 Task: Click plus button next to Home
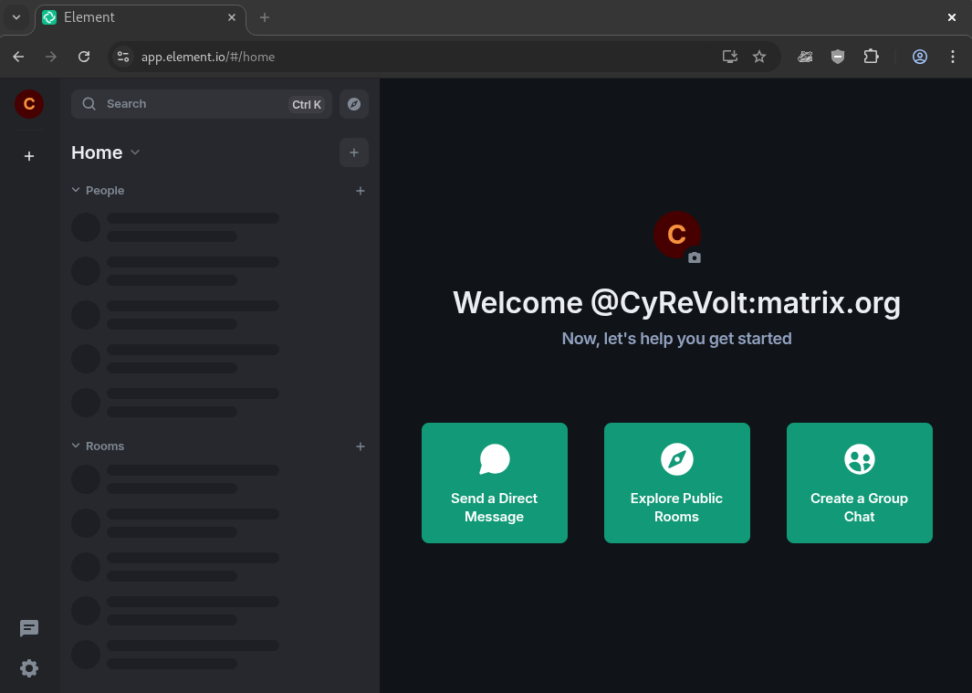coord(354,152)
